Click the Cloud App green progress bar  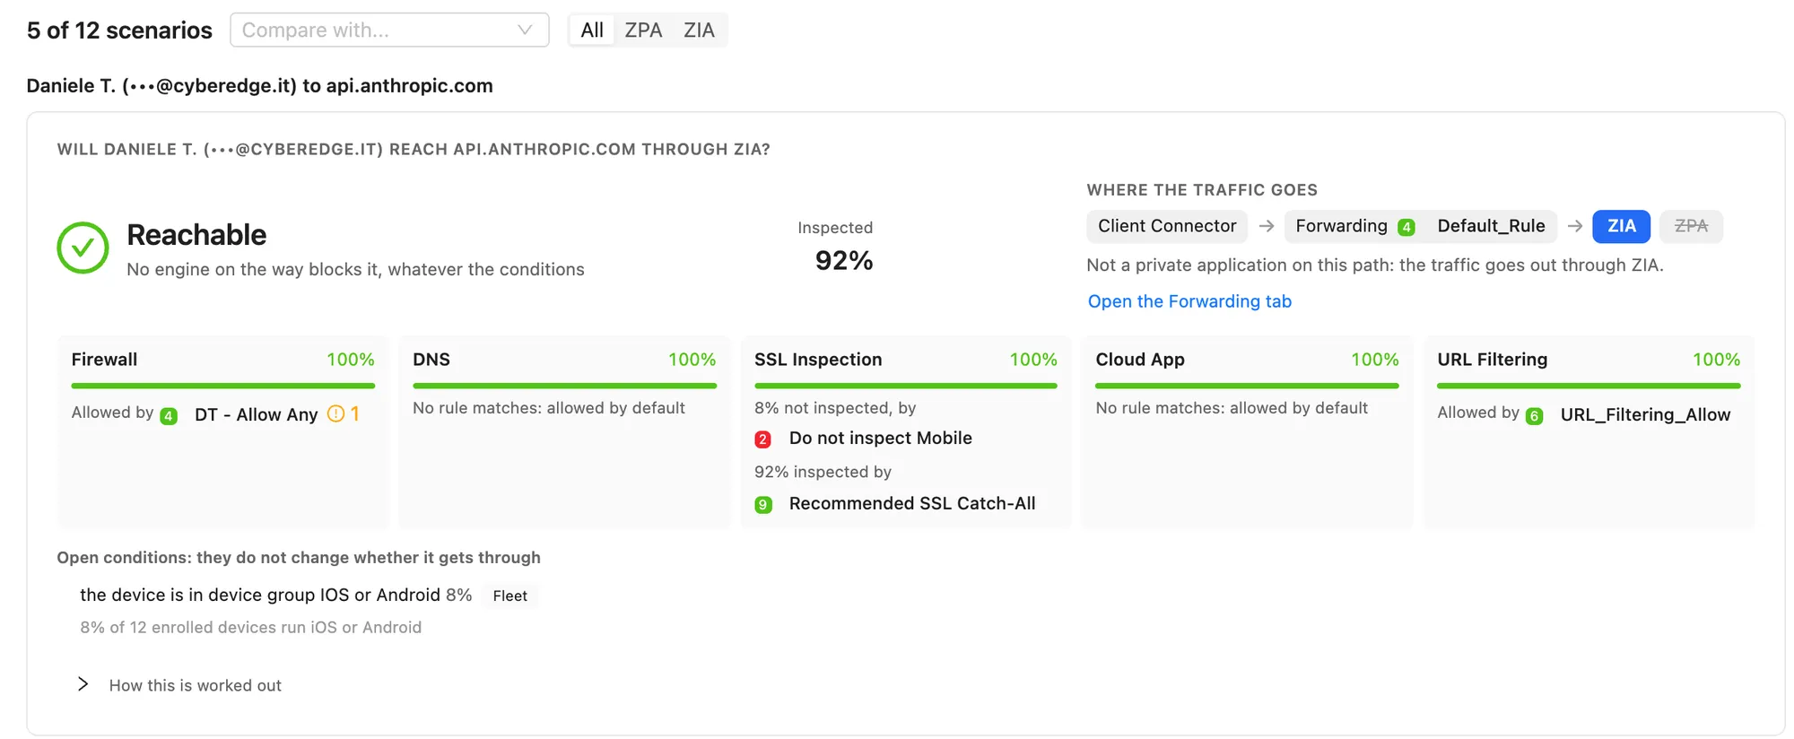(1247, 386)
